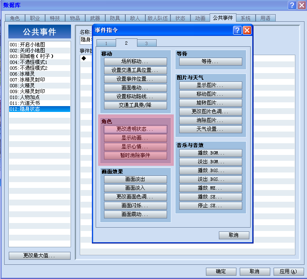Select common event 003:回城卷(村子)

(40, 56)
